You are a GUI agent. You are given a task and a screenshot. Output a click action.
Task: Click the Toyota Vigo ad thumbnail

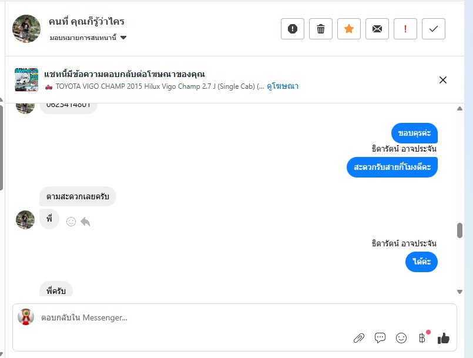point(26,80)
